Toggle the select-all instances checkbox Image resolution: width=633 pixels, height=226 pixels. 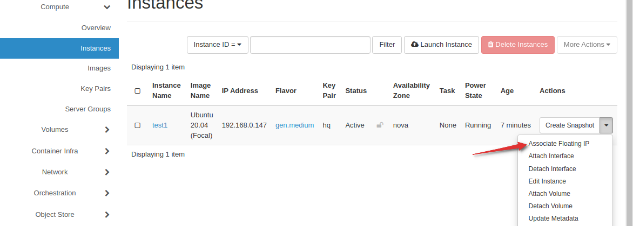[x=138, y=91]
